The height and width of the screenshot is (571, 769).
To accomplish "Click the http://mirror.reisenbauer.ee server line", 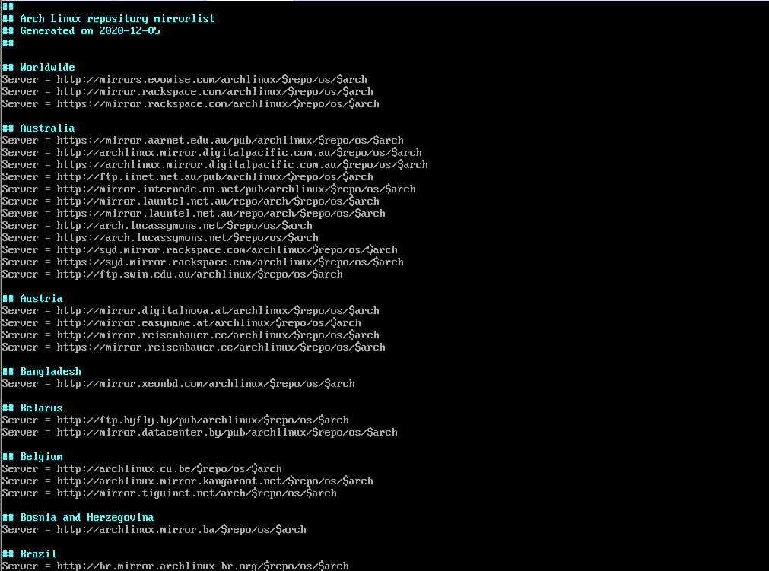I will 190,335.
